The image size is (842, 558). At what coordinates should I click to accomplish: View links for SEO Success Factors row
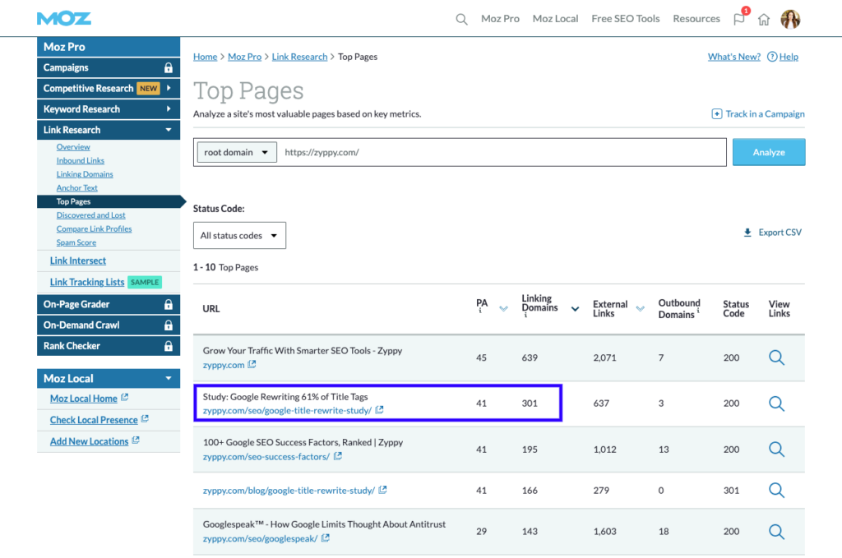coord(776,449)
